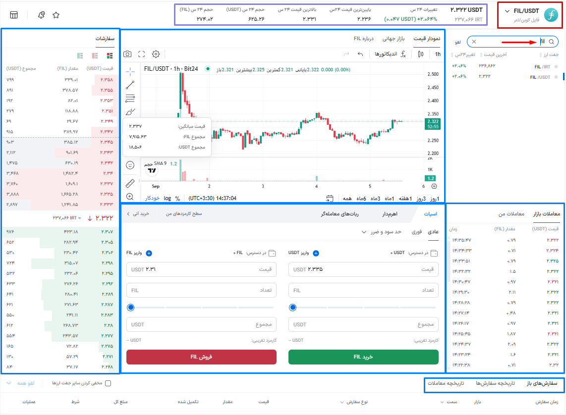Click the candlestick chart type icon
This screenshot has height=415, width=566.
point(421,54)
